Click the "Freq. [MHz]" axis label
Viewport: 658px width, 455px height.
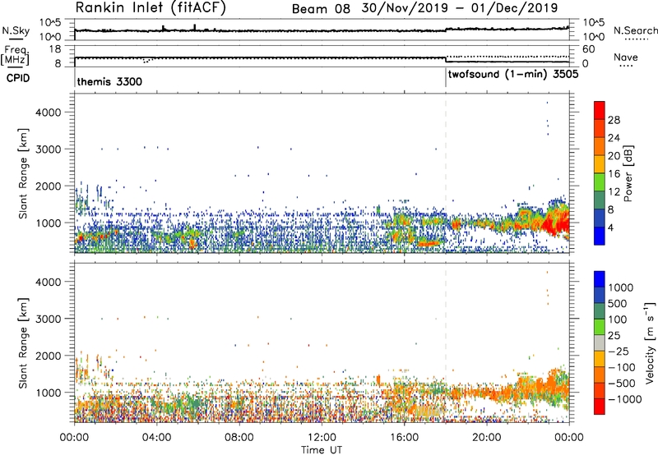point(16,56)
